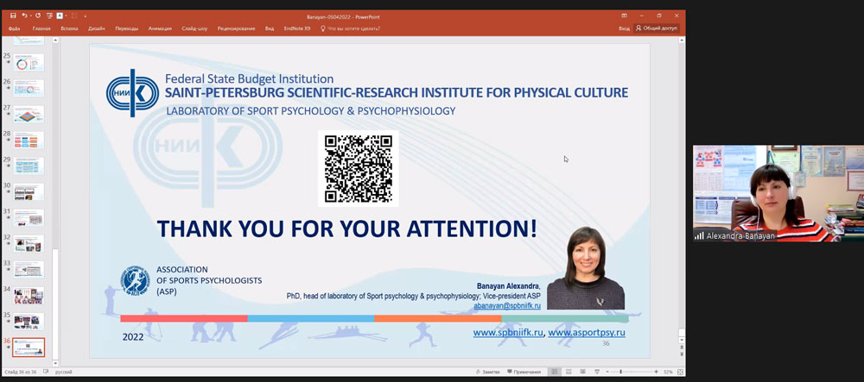This screenshot has width=864, height=382.
Task: Click the abanayan@spbniifk.ru email link
Action: [x=507, y=305]
